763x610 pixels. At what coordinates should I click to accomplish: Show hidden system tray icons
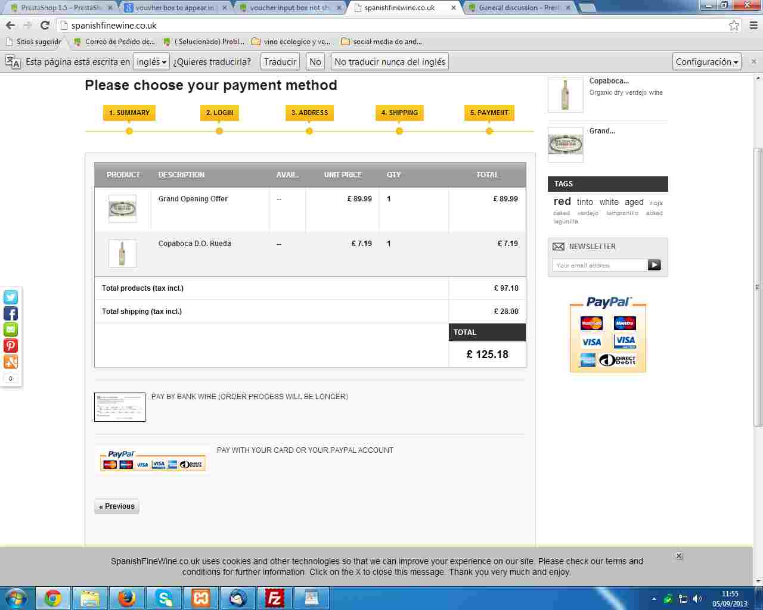tap(654, 599)
